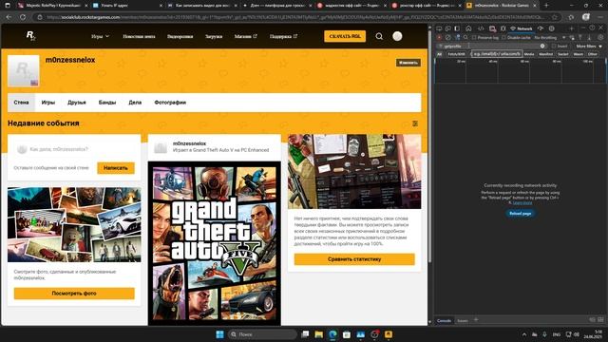Image resolution: width=608 pixels, height=342 pixels.
Task: Toggle DevTools device emulation icon
Action: click(448, 28)
